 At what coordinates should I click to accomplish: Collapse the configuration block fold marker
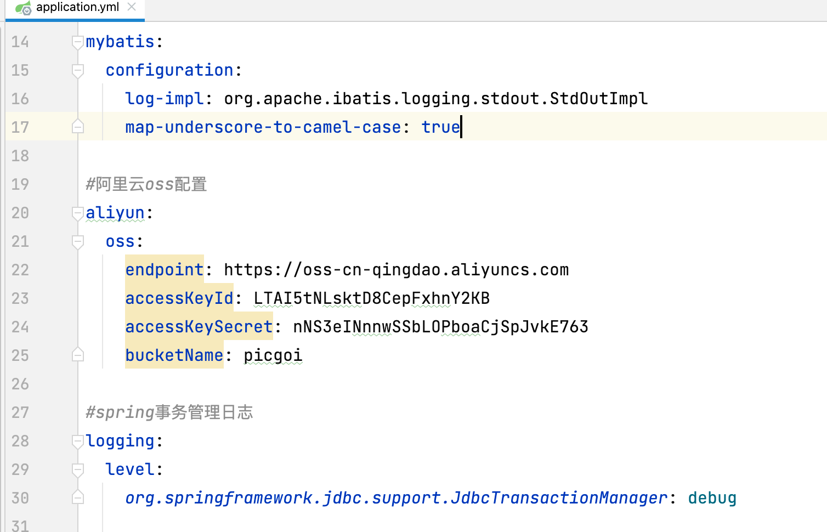(78, 71)
